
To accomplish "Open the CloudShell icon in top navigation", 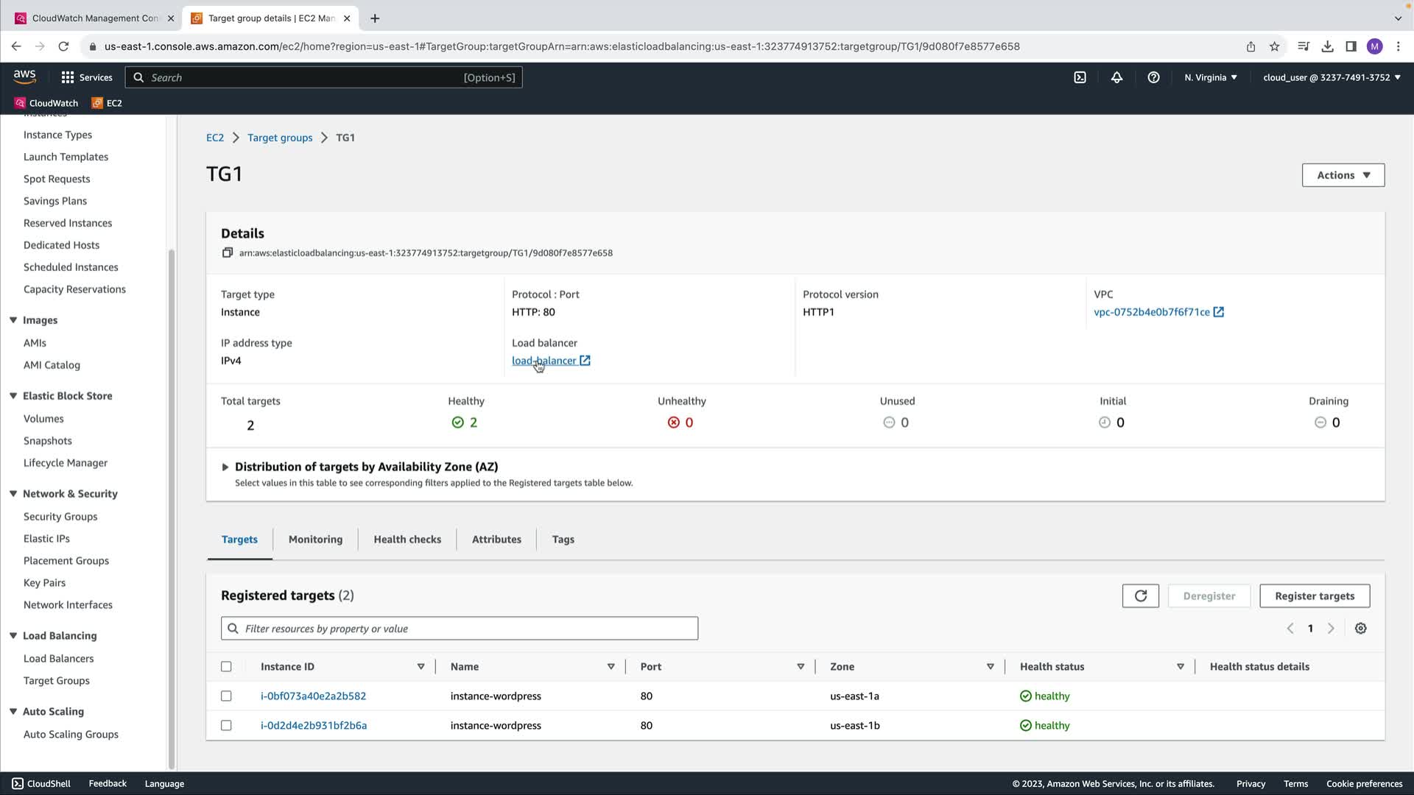I will (1080, 77).
